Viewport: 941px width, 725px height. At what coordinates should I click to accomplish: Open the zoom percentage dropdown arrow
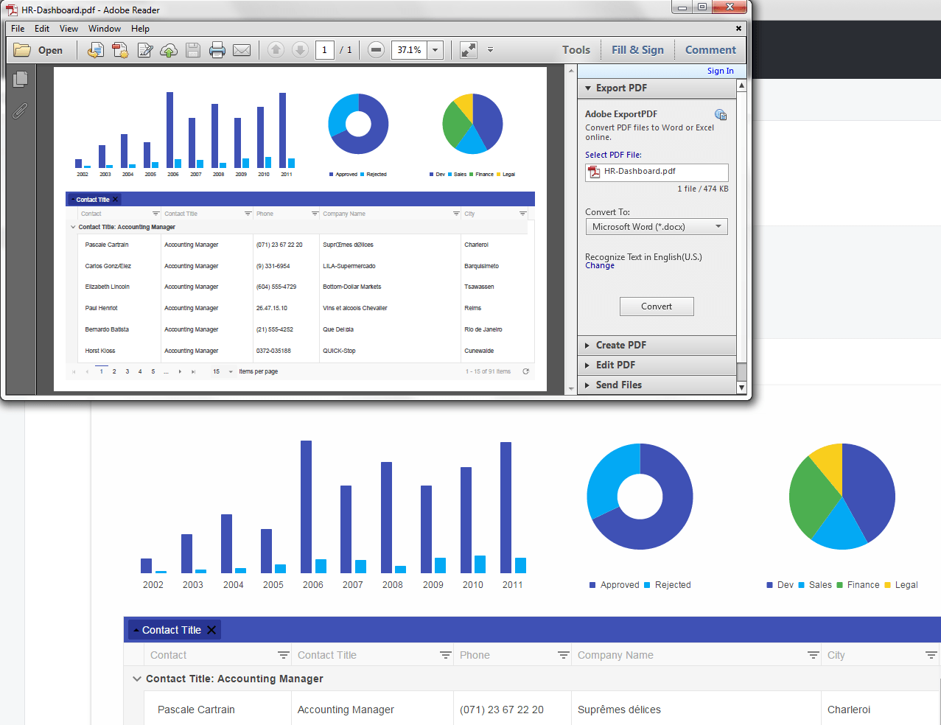[435, 50]
